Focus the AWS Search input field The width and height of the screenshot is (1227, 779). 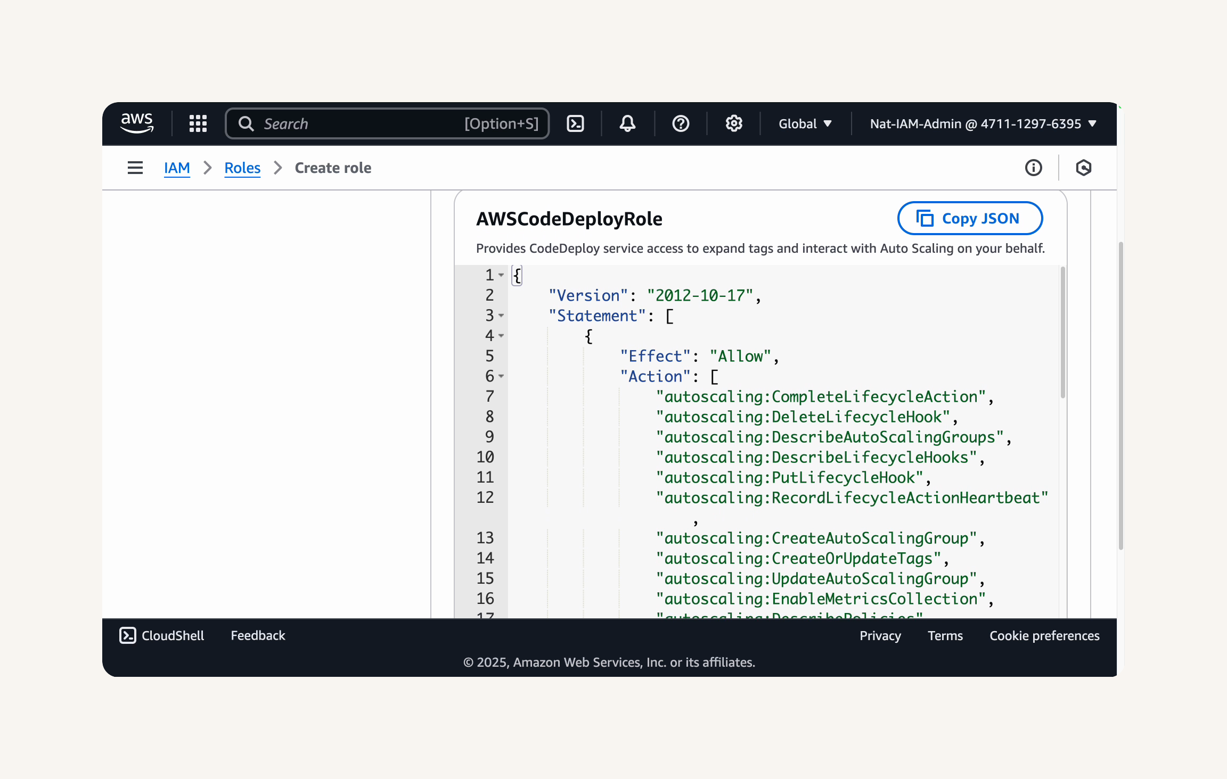pyautogui.click(x=387, y=123)
